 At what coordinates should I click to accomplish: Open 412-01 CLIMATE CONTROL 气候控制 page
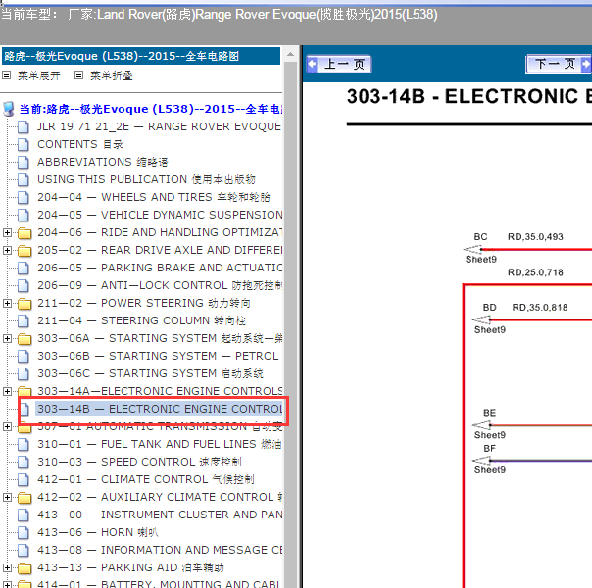pyautogui.click(x=146, y=479)
